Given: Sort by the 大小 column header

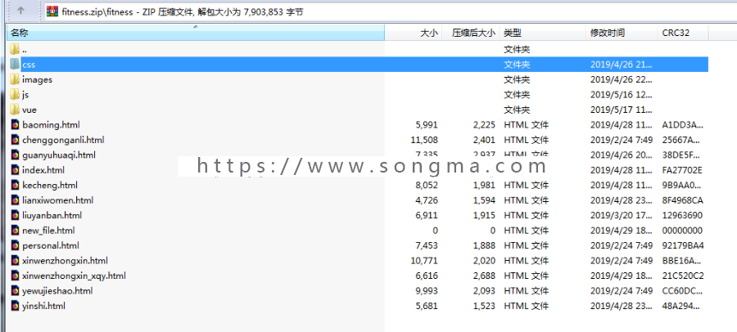Looking at the screenshot, I should (x=414, y=33).
